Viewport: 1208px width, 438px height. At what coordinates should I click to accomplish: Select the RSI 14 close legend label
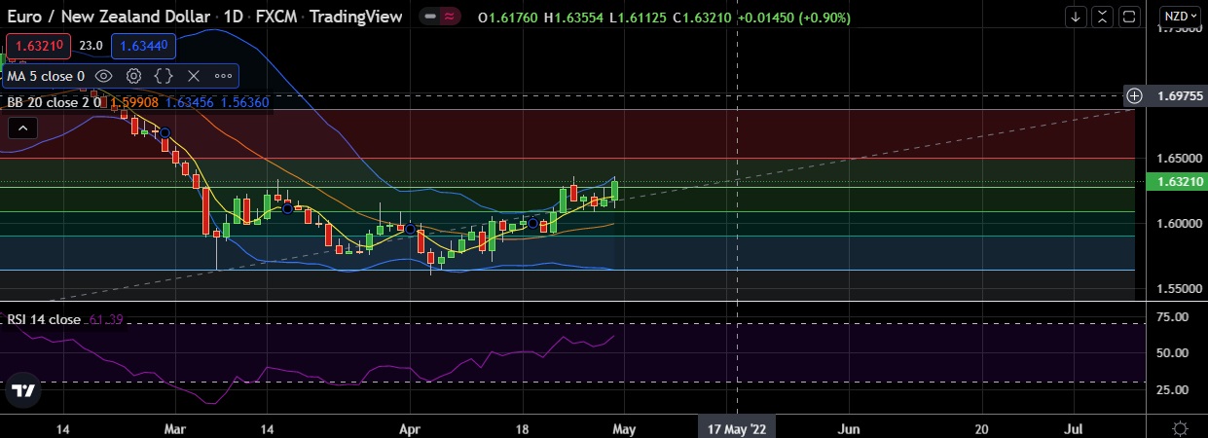pos(44,319)
